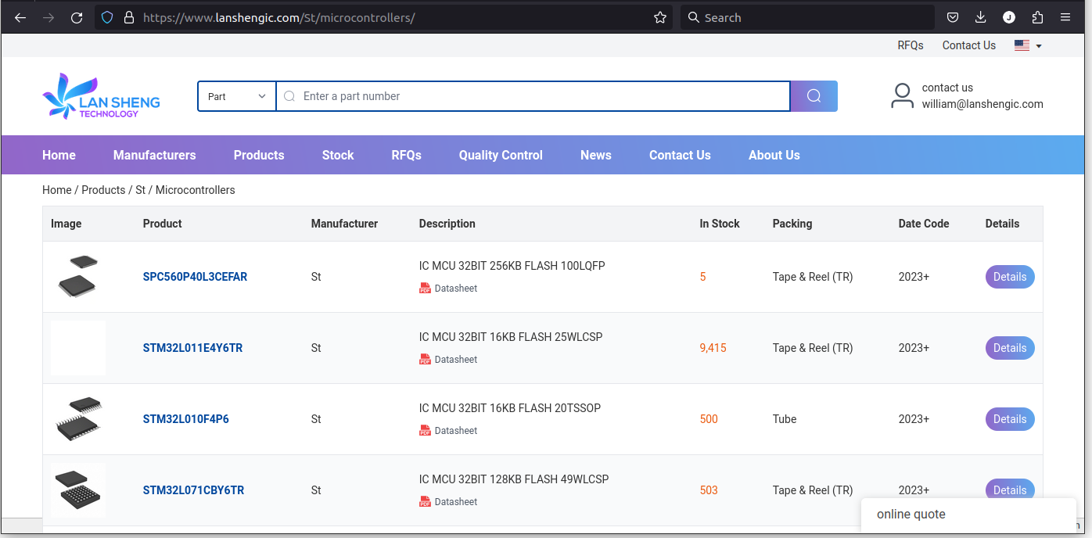Click the Manufacturer column header

[344, 224]
